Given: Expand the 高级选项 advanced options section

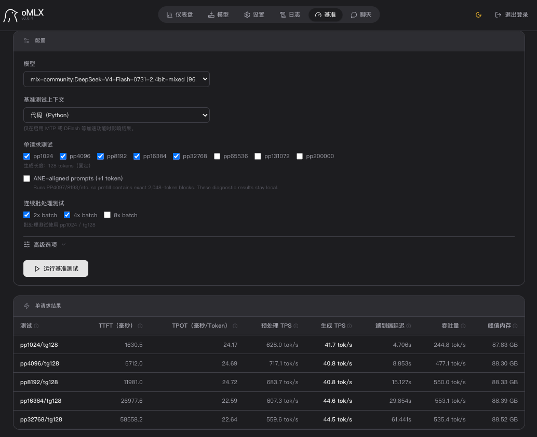Looking at the screenshot, I should [45, 245].
